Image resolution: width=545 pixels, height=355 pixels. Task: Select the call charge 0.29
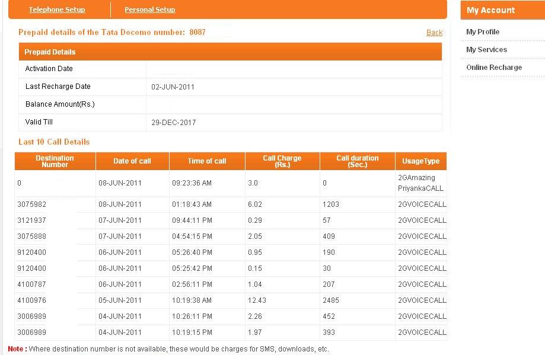point(255,220)
